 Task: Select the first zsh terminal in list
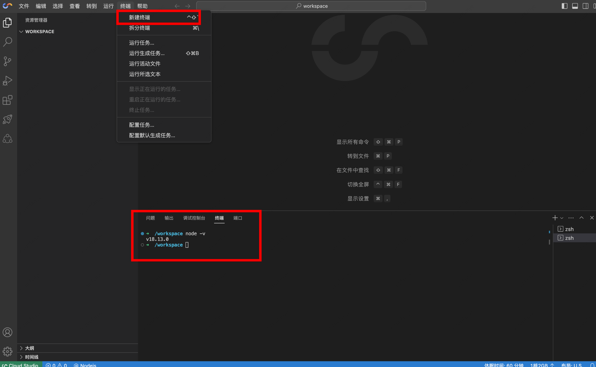point(569,229)
